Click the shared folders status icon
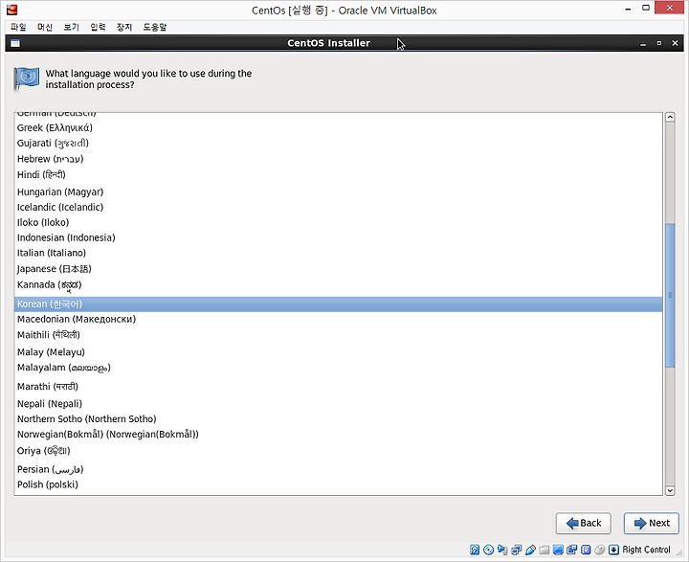The height and width of the screenshot is (562, 689). coord(545,550)
